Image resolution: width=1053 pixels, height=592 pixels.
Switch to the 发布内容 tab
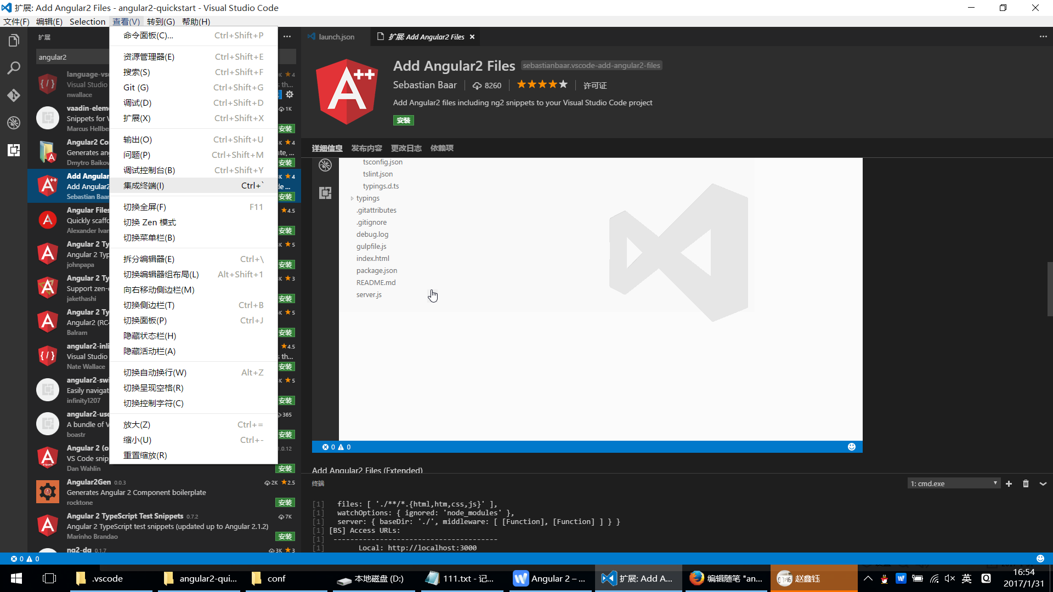point(367,148)
